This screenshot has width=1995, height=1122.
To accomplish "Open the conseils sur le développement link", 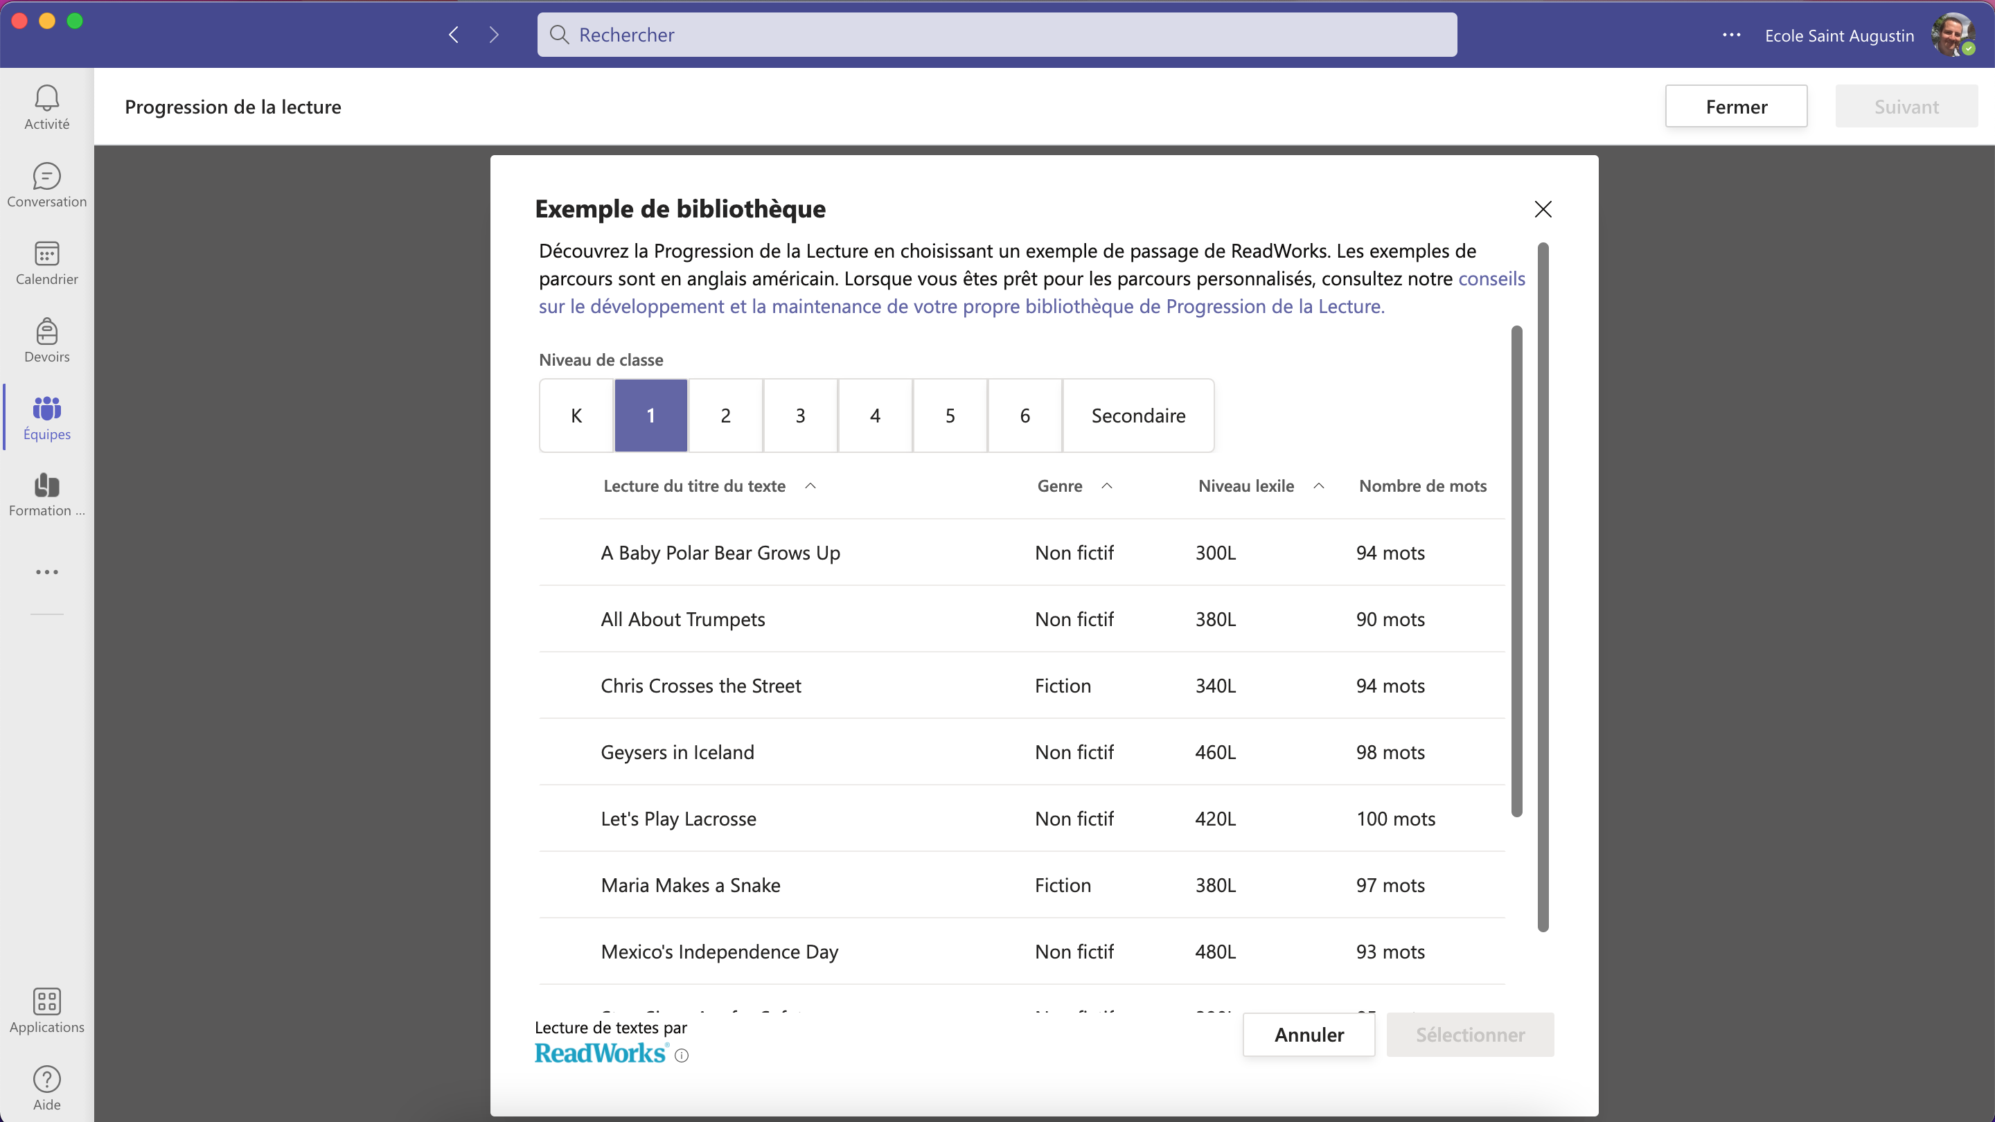I will [960, 307].
